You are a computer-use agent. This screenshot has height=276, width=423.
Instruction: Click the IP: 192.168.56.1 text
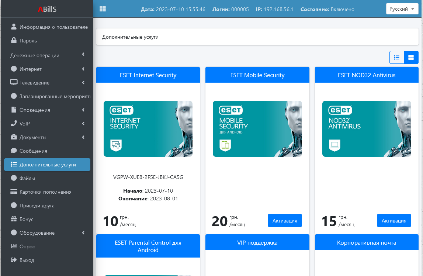[274, 10]
